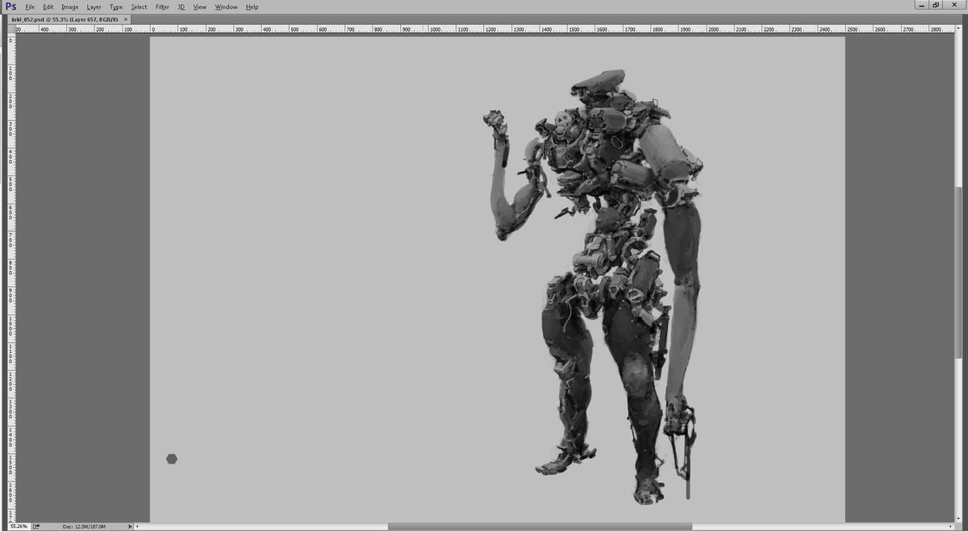The width and height of the screenshot is (968, 533).
Task: Click the small hexagon shape on canvas
Action: pyautogui.click(x=172, y=459)
